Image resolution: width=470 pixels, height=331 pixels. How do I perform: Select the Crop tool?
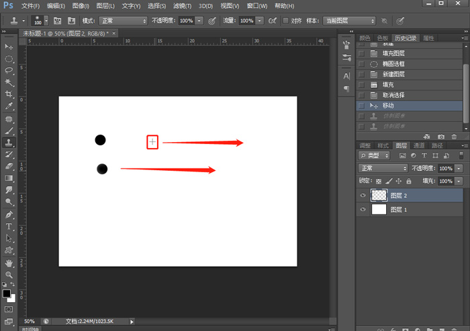[9, 94]
